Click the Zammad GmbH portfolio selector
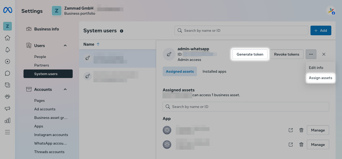 73,11
